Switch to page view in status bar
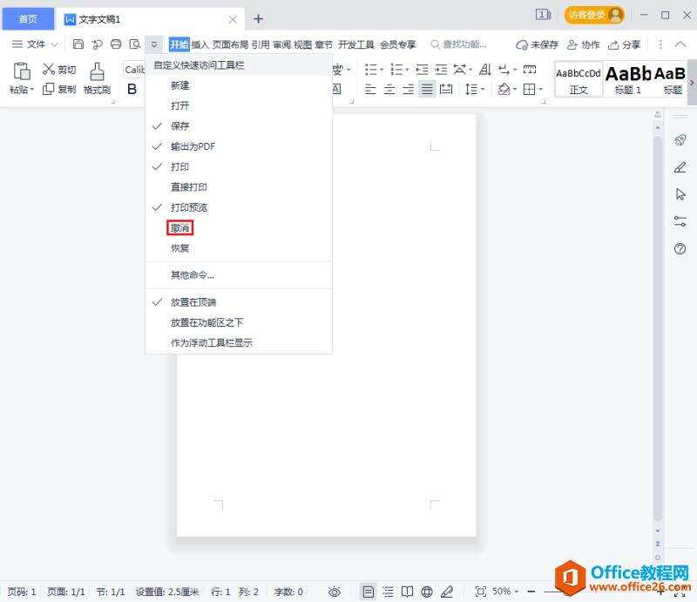Viewport: 697px width, 602px height. tap(368, 592)
